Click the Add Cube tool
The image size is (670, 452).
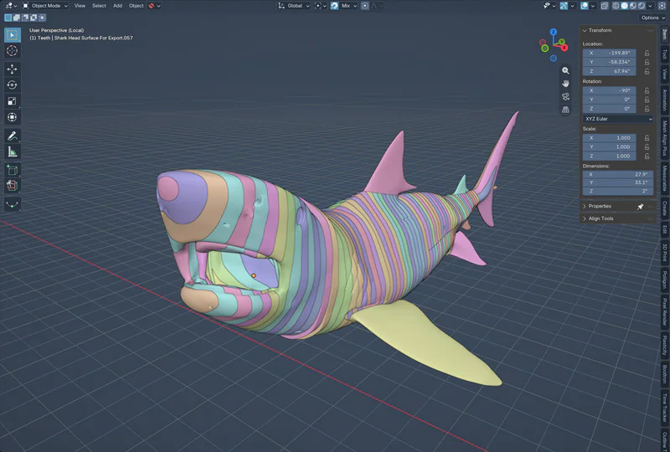pos(12,171)
